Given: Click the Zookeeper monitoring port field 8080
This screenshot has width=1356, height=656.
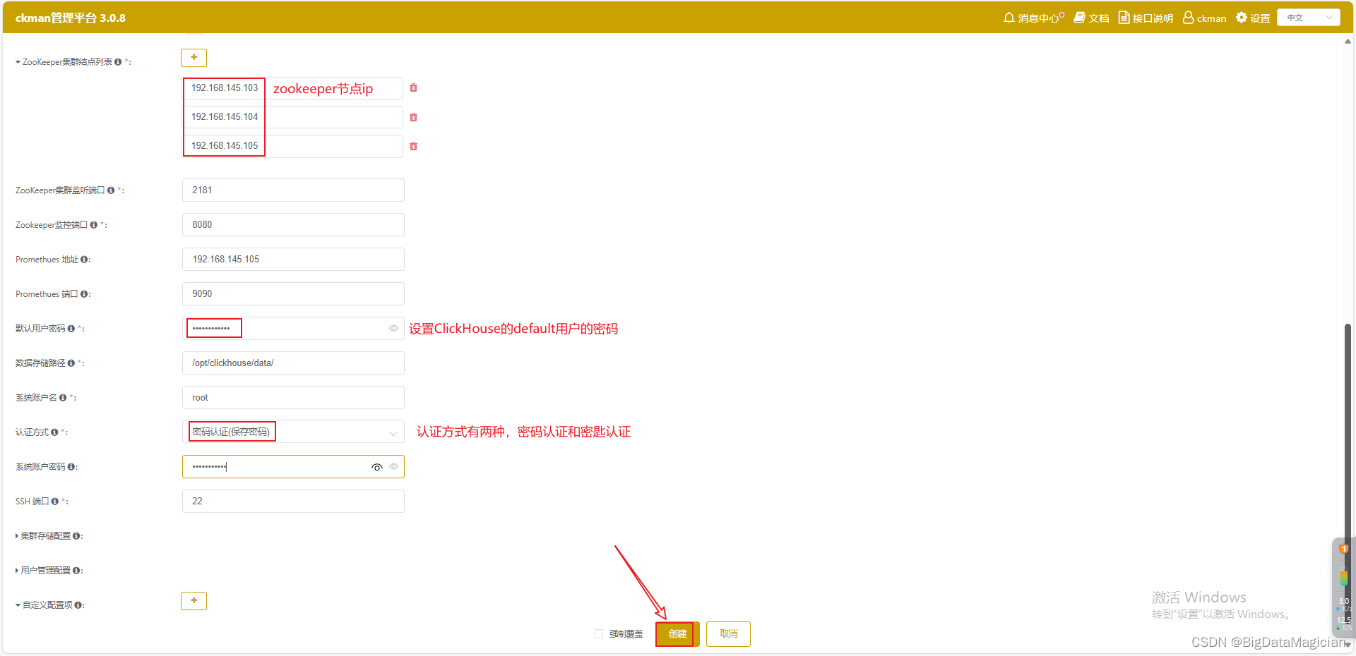Looking at the screenshot, I should pyautogui.click(x=293, y=224).
